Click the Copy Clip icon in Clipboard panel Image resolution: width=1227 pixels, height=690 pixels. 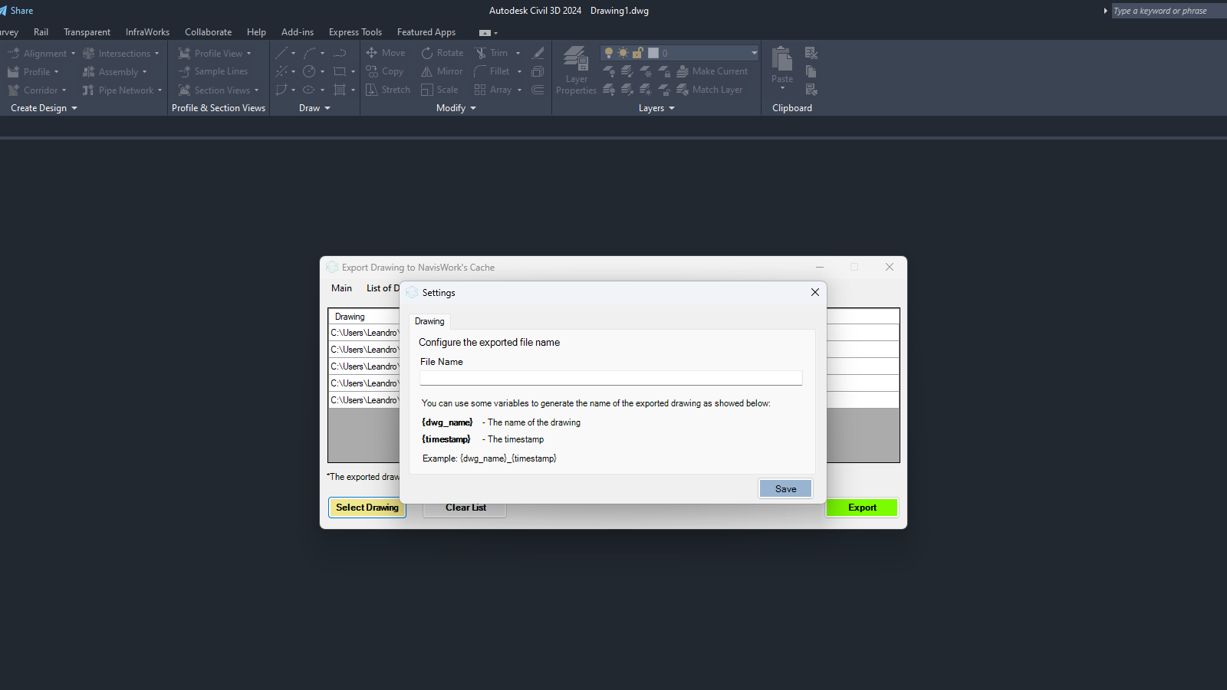pos(811,71)
